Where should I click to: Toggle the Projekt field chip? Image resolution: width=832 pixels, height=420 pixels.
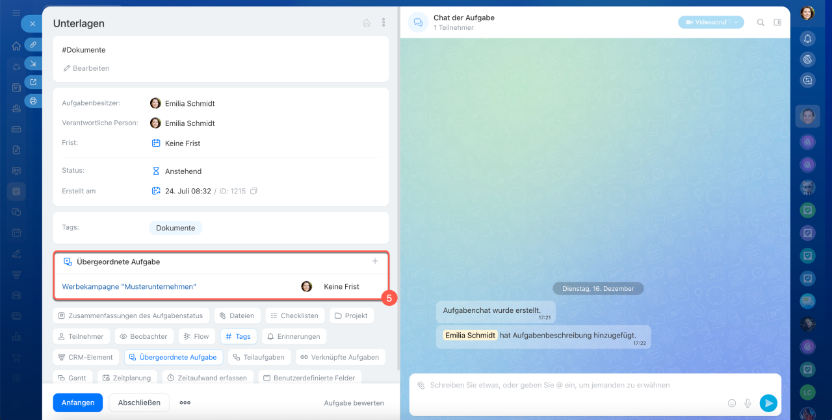click(x=352, y=315)
